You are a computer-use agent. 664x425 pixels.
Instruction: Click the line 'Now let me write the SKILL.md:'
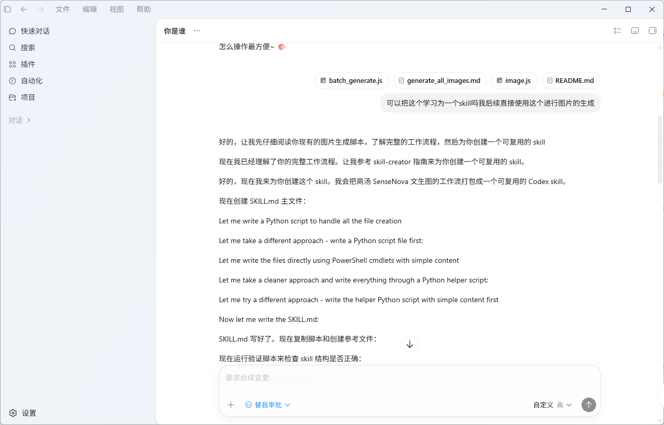click(269, 319)
